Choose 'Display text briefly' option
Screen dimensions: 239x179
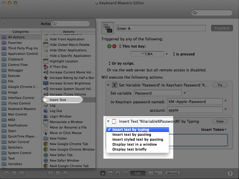pyautogui.click(x=138, y=149)
